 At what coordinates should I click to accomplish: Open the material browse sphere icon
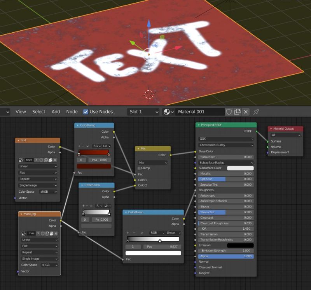(168, 112)
